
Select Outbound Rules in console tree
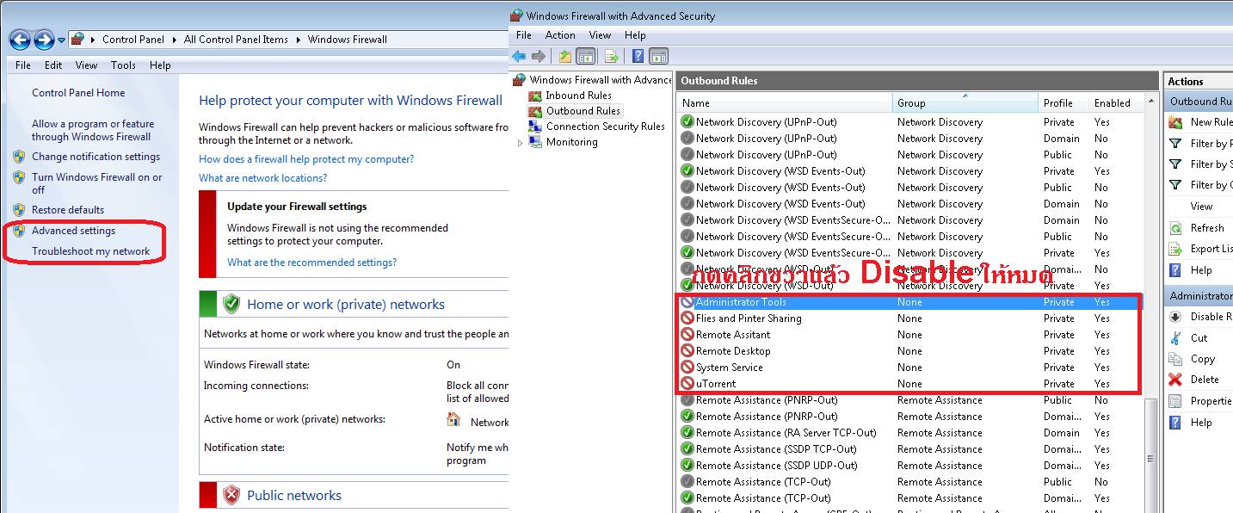click(x=583, y=111)
